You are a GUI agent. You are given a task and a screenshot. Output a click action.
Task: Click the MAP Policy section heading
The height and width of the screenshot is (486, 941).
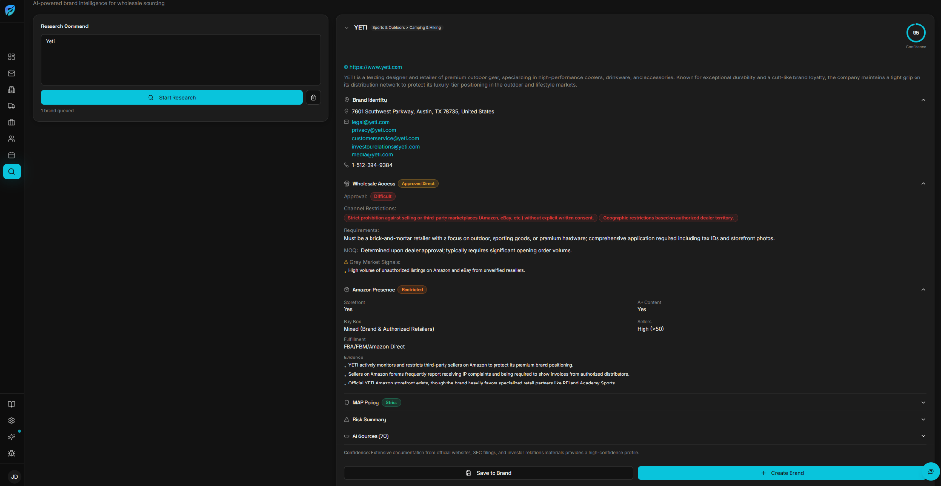pos(366,403)
